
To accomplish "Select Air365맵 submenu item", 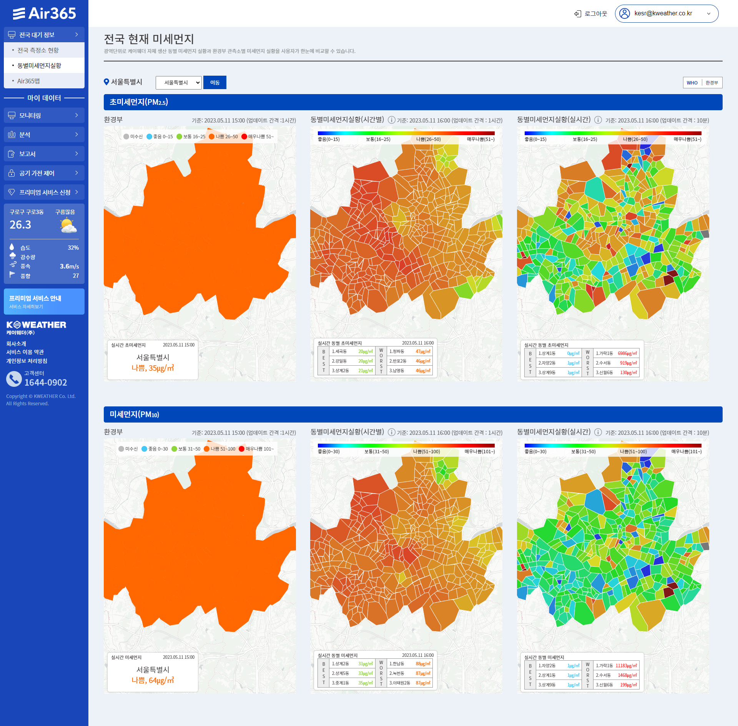I will (x=44, y=81).
